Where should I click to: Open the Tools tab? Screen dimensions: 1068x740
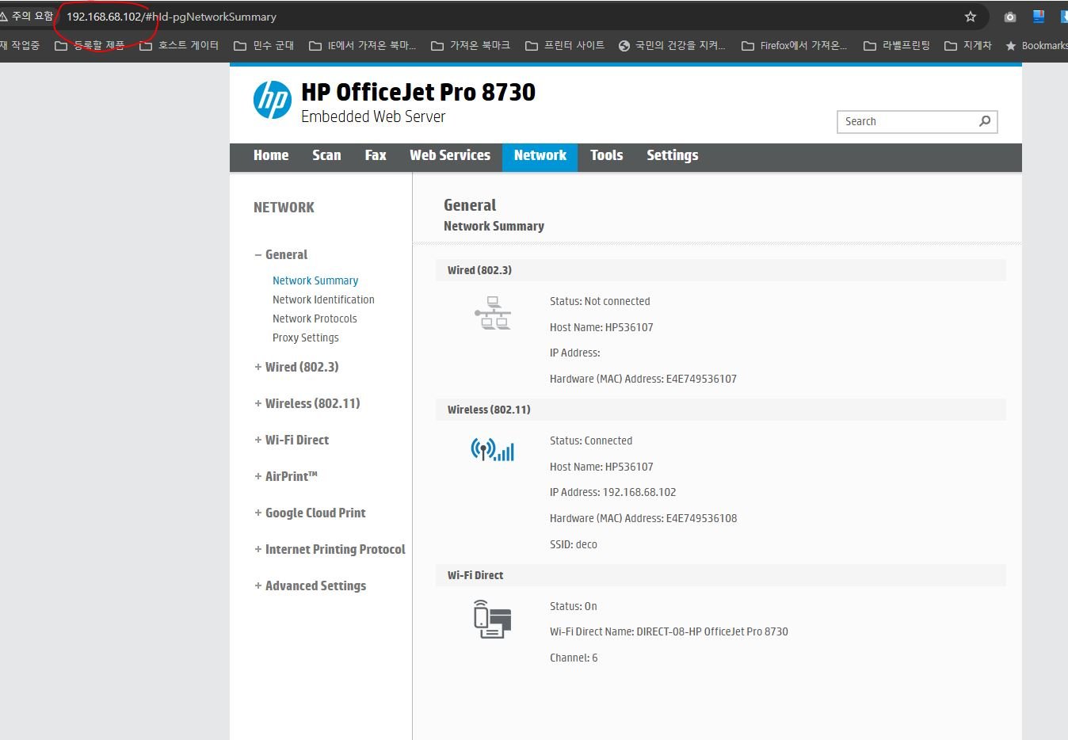[x=607, y=155]
